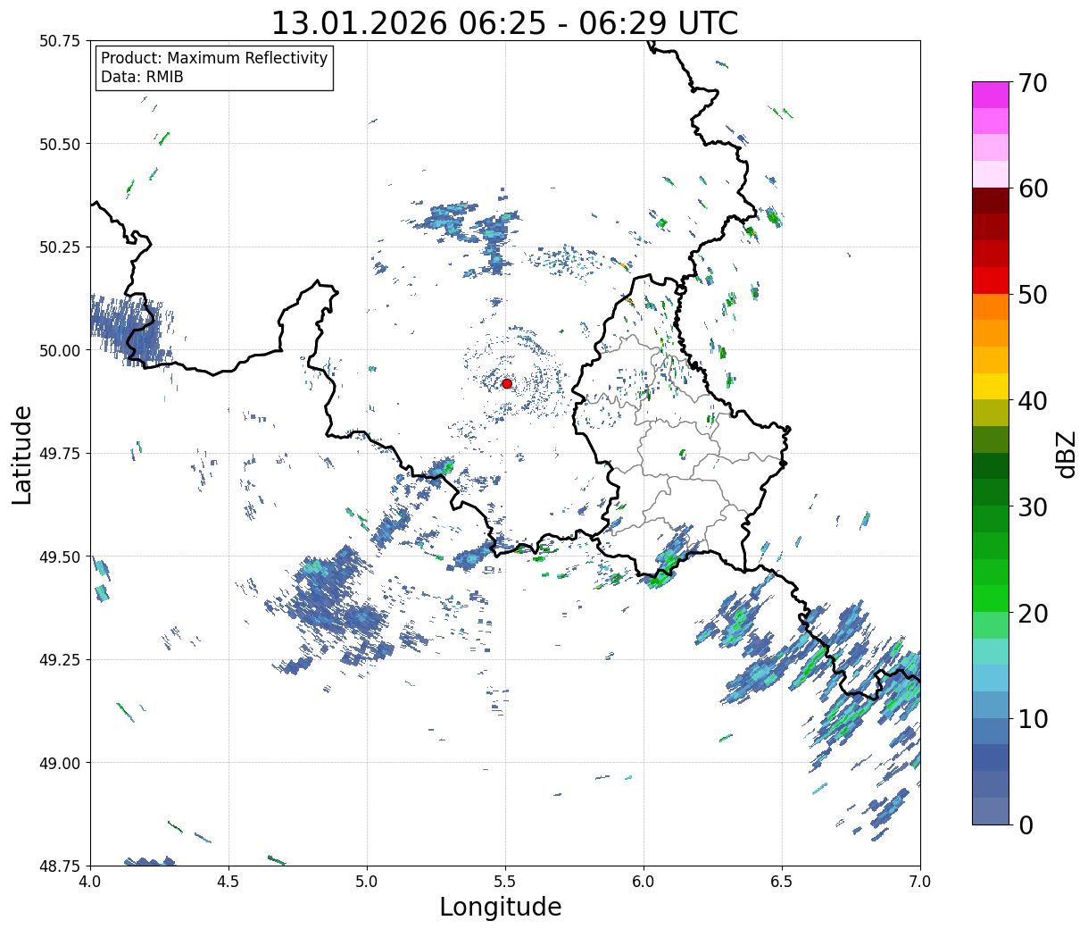The image size is (1088, 929).
Task: Click the latitude tick label 50.75
Action: pos(60,41)
